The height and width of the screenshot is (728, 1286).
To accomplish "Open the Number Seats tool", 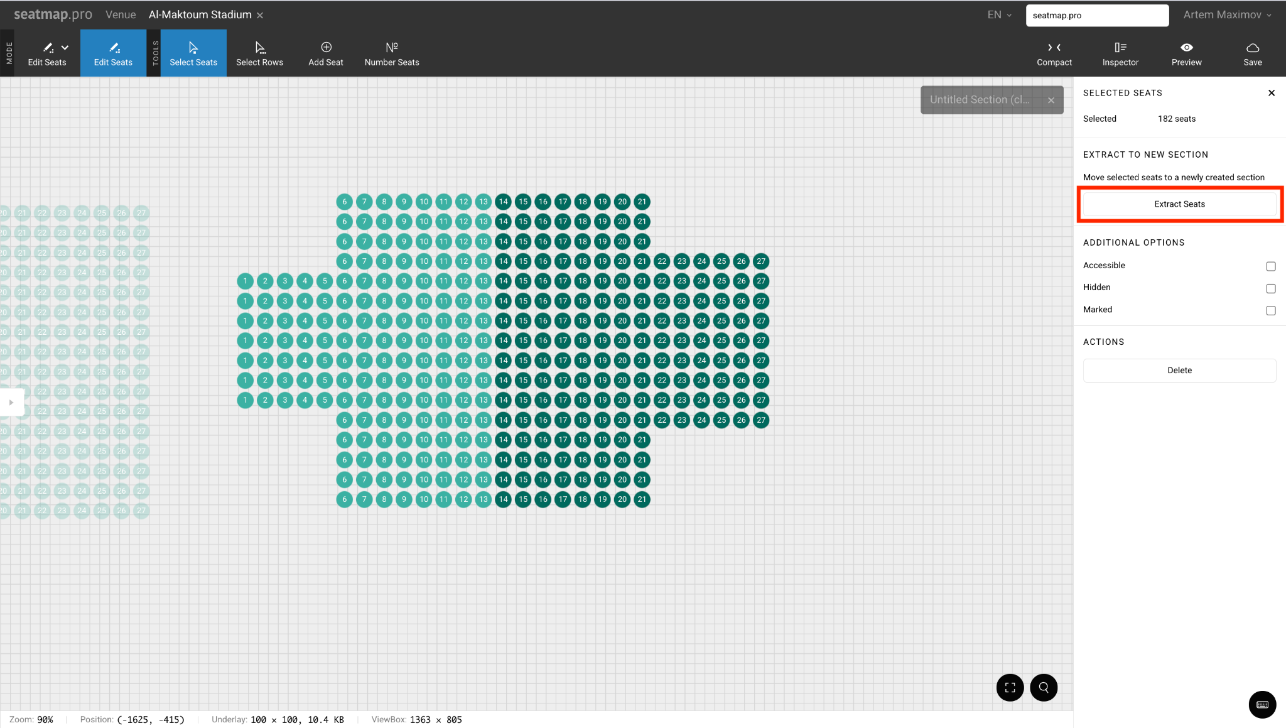I will (x=391, y=53).
